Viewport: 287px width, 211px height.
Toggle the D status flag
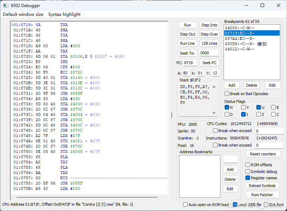coord(227,114)
